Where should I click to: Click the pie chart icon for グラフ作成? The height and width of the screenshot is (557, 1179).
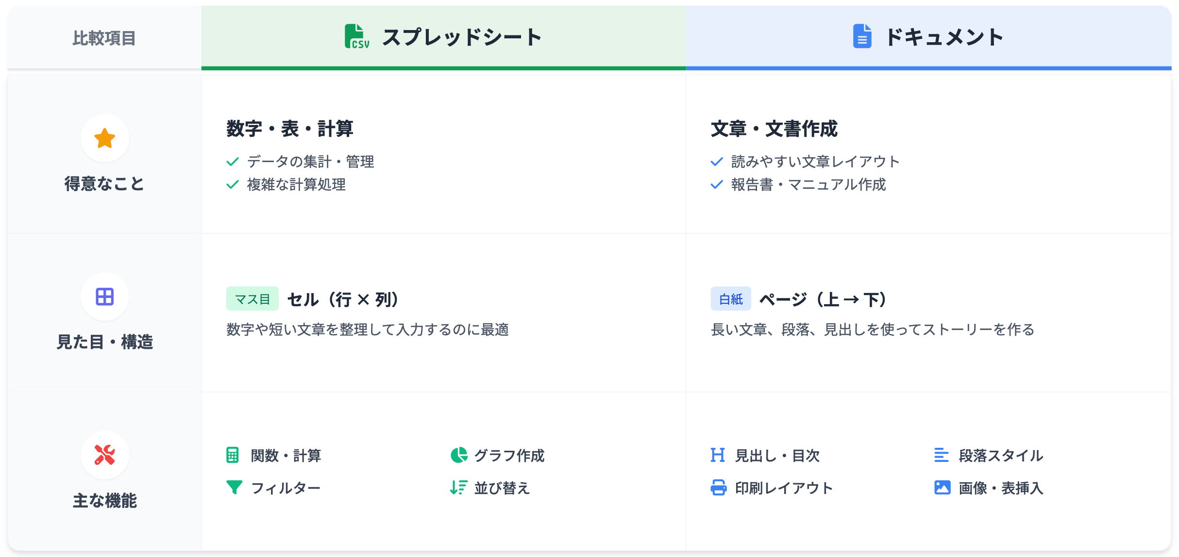pos(458,455)
